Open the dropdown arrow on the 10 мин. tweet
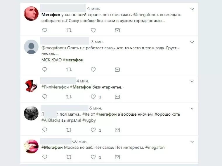This screenshot has width=222, height=166. click(x=192, y=142)
